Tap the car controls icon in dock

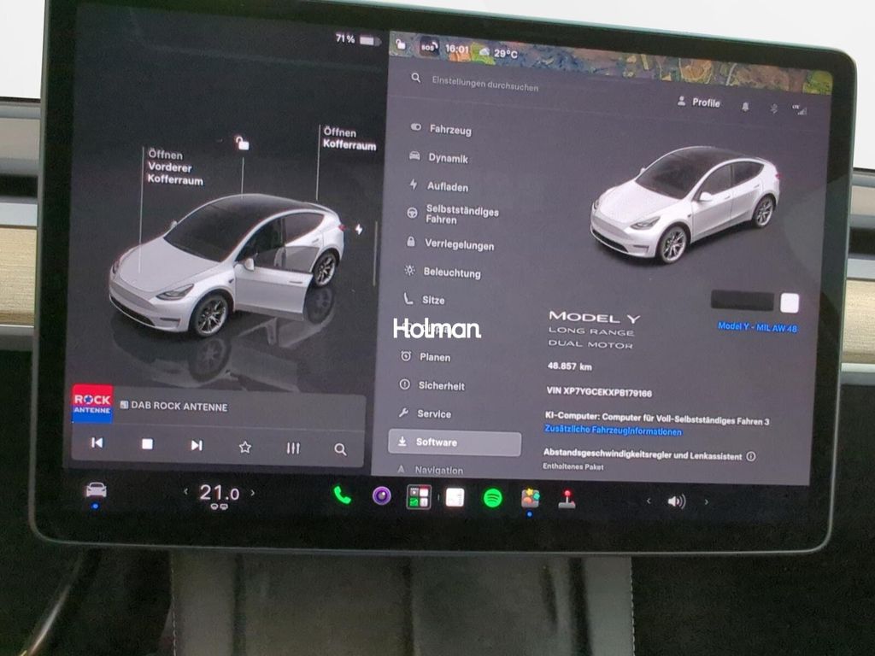(96, 490)
